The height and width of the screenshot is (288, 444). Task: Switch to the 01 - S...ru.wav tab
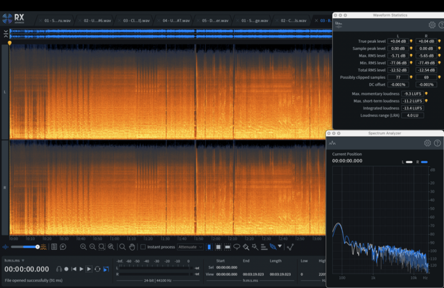[58, 21]
